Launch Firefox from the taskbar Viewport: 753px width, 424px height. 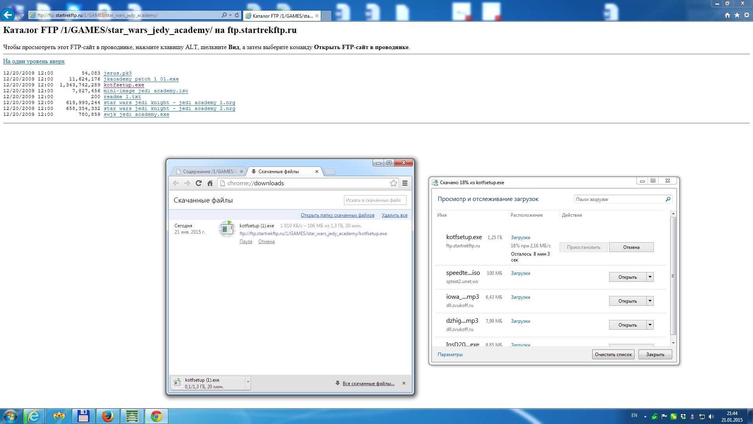pos(107,416)
